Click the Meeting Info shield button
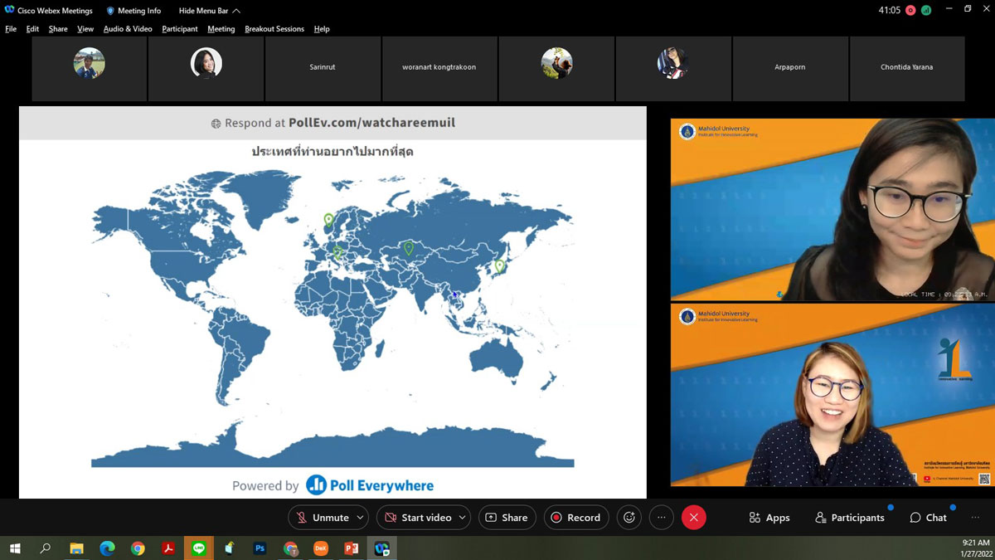This screenshot has width=995, height=560. pos(133,11)
